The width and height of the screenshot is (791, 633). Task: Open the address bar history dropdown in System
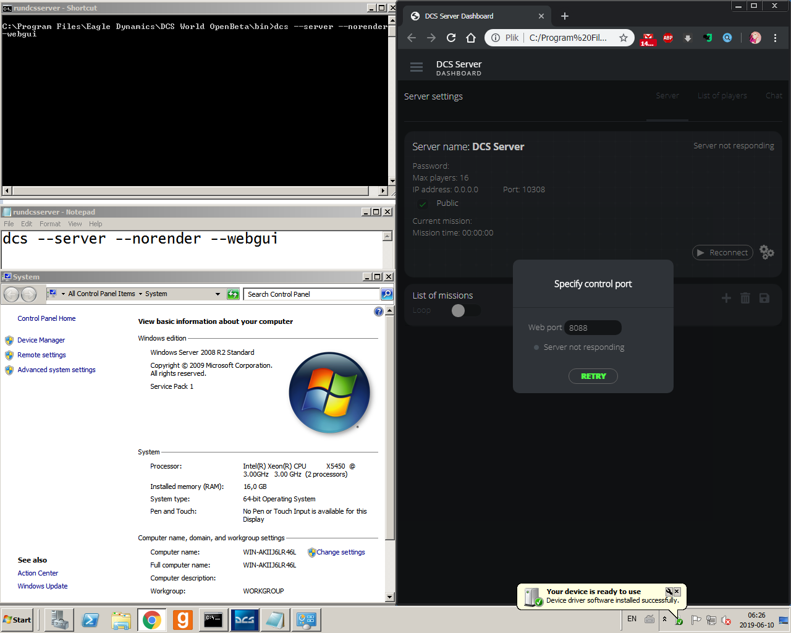(218, 294)
